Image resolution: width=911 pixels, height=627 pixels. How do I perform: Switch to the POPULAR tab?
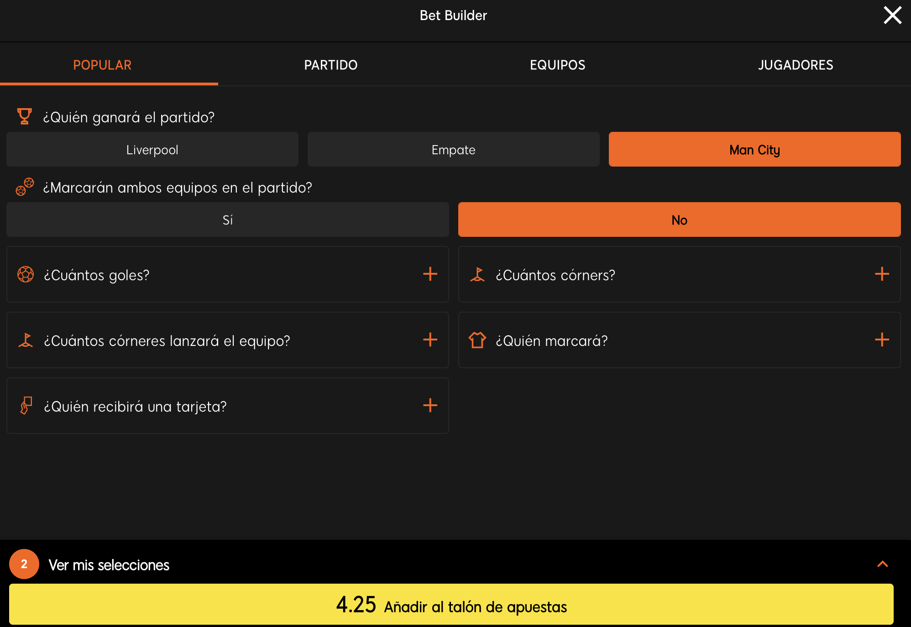coord(102,65)
